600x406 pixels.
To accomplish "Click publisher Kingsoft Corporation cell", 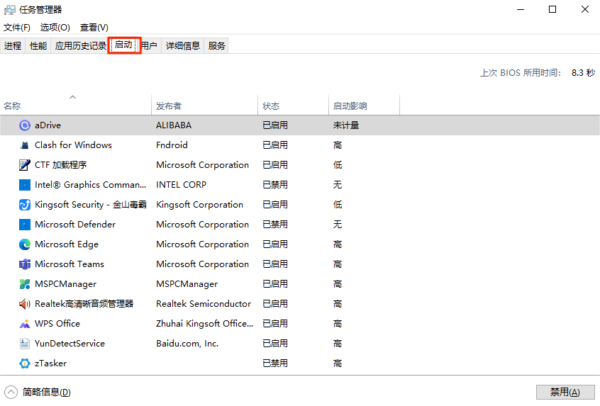I will (200, 205).
